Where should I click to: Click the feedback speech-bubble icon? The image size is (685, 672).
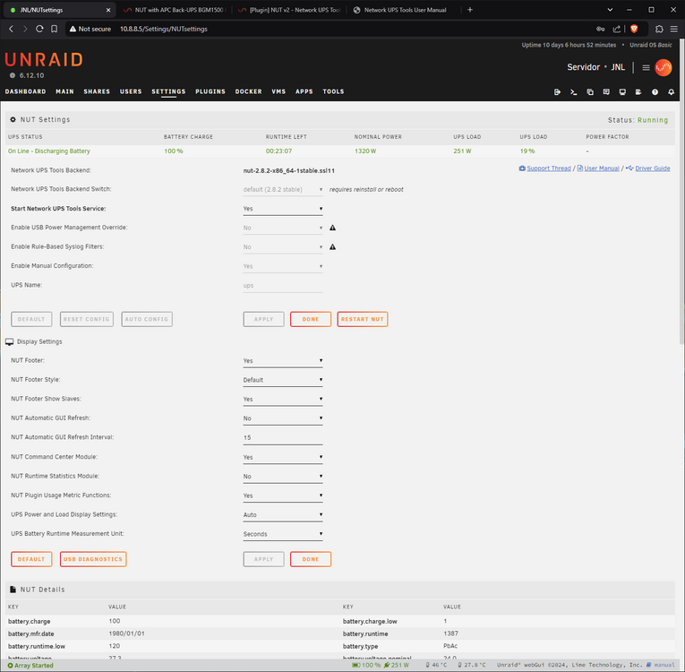(x=606, y=91)
